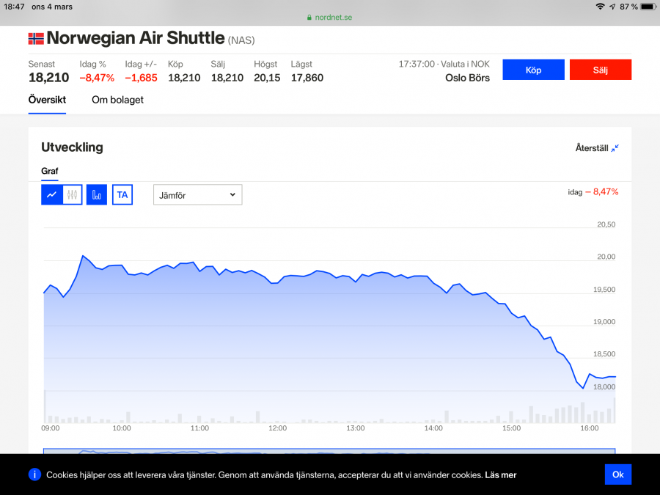Click the cookie info icon
This screenshot has height=495, width=660.
point(34,474)
